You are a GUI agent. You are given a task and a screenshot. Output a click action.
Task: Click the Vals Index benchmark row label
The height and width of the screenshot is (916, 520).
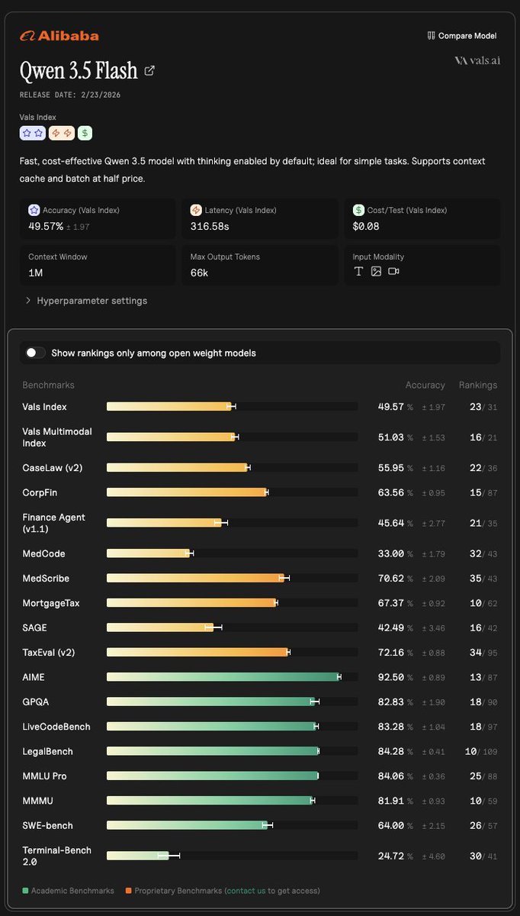click(x=44, y=407)
